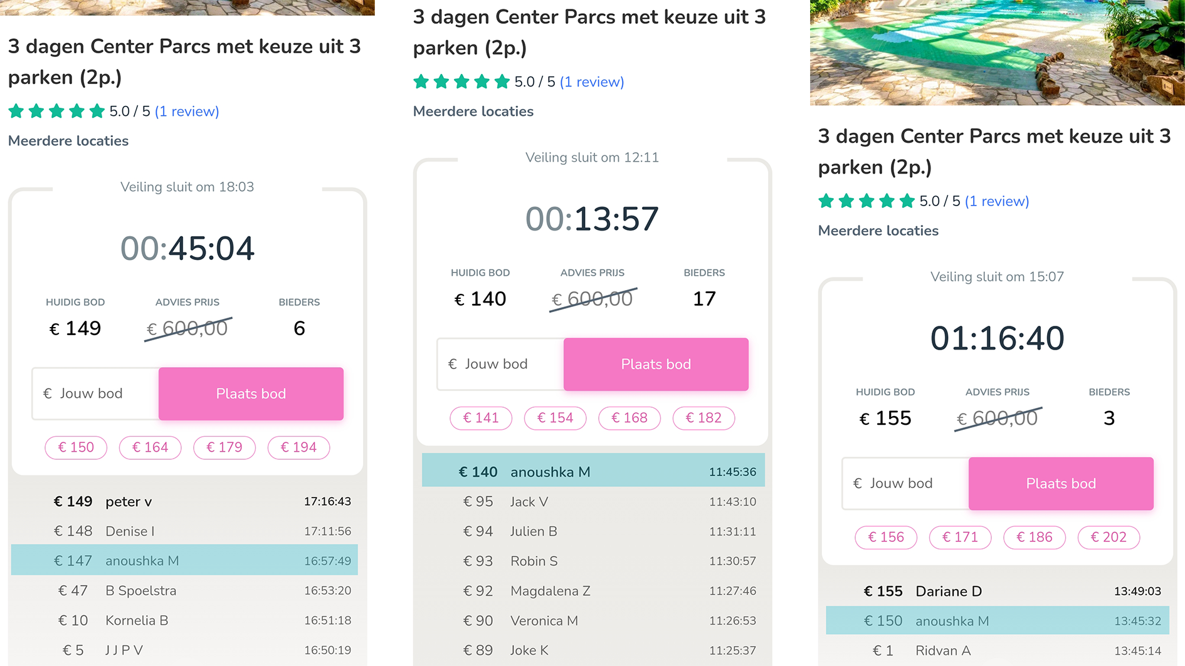Viewport: 1185px width, 666px height.
Task: Pick the € 194 quick bid chip
Action: point(298,447)
